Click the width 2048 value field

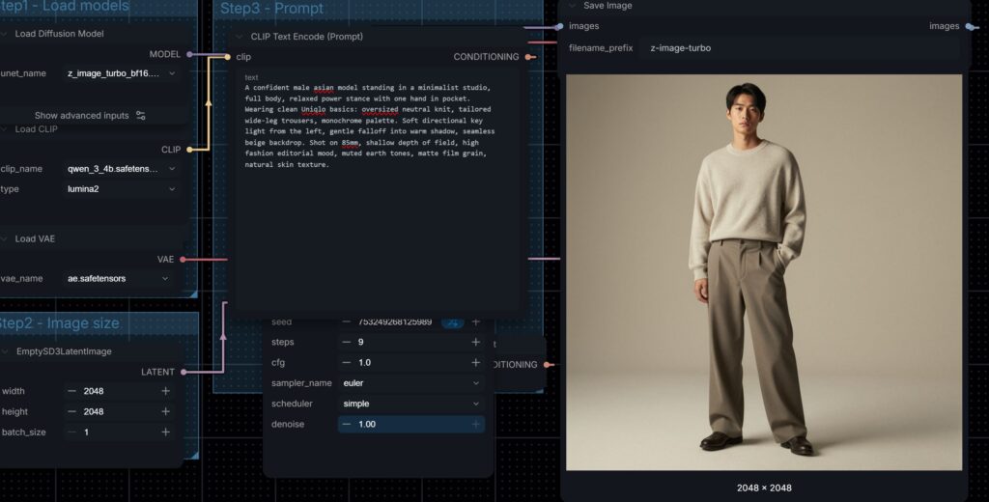(119, 391)
